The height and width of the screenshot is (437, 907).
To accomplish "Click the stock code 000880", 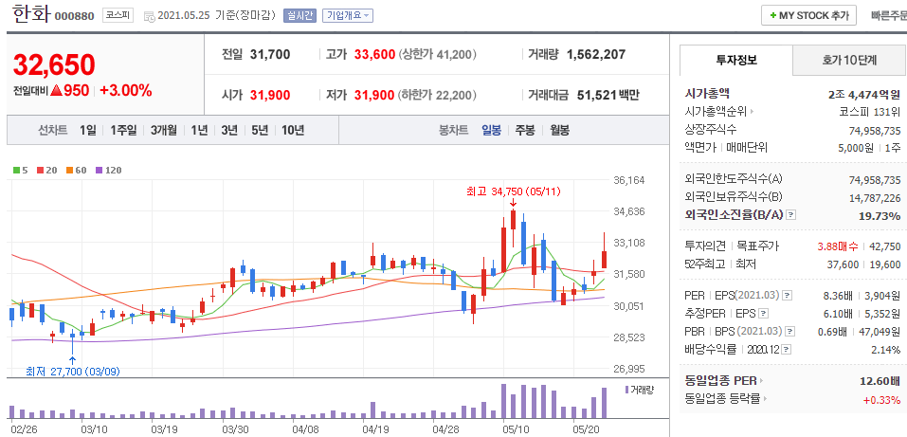I will (74, 16).
